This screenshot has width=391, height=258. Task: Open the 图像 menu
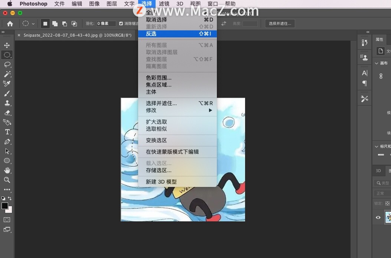click(x=94, y=4)
